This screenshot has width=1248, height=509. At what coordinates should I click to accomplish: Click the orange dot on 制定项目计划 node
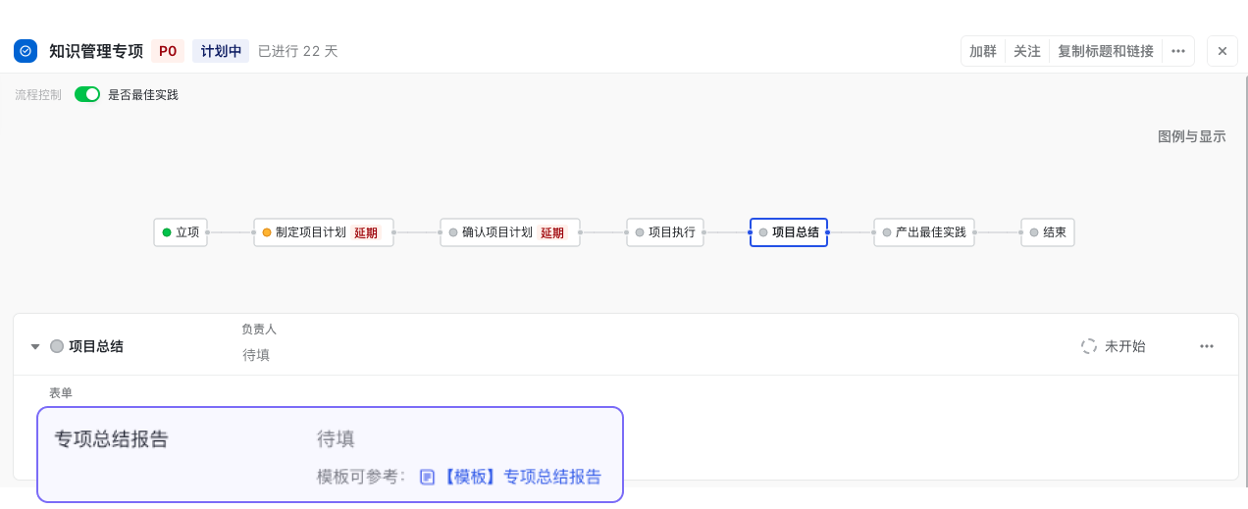(267, 232)
